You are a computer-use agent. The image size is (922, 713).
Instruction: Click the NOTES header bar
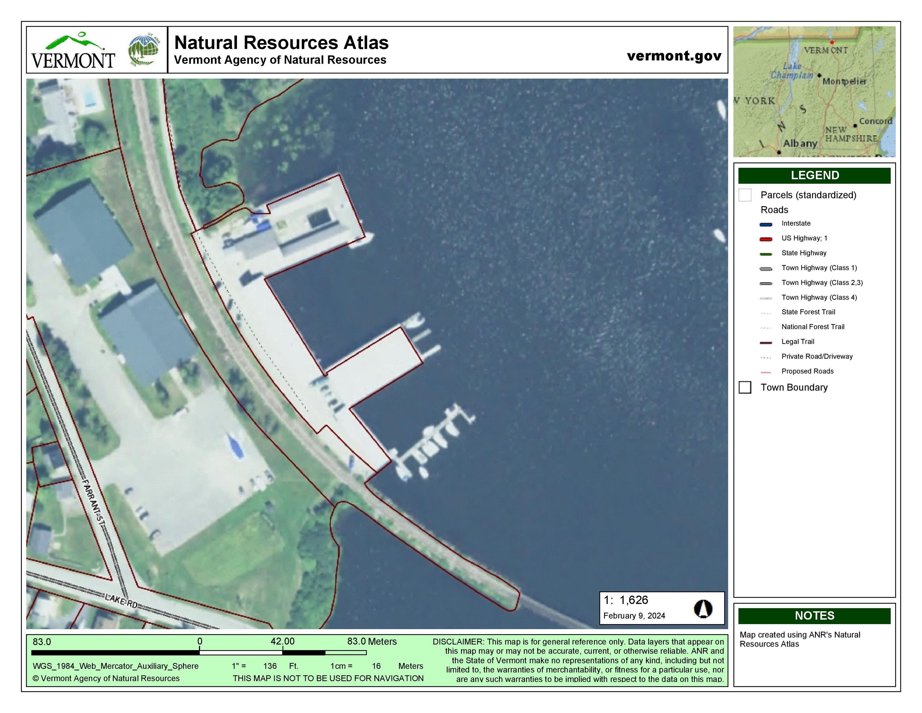click(x=814, y=616)
